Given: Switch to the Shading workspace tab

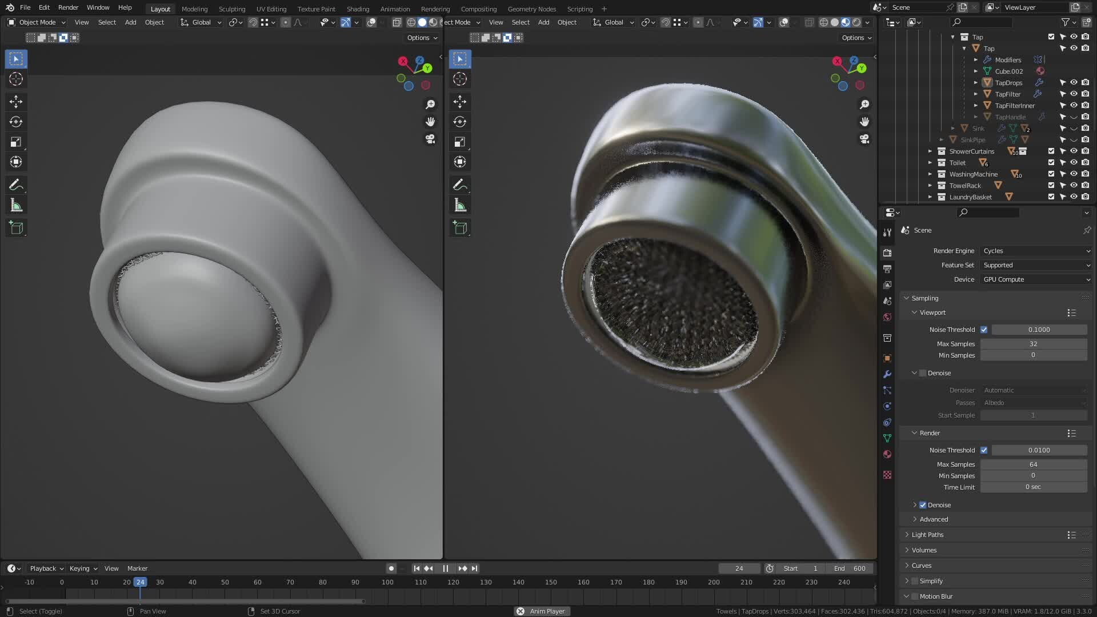Looking at the screenshot, I should pyautogui.click(x=358, y=9).
